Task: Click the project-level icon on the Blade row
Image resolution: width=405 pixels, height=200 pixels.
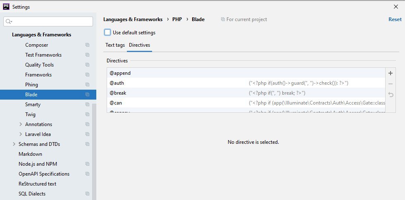Action: (x=87, y=95)
